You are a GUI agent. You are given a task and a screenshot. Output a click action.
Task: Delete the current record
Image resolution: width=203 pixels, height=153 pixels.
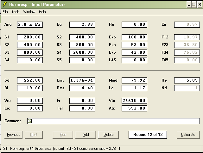point(108,135)
